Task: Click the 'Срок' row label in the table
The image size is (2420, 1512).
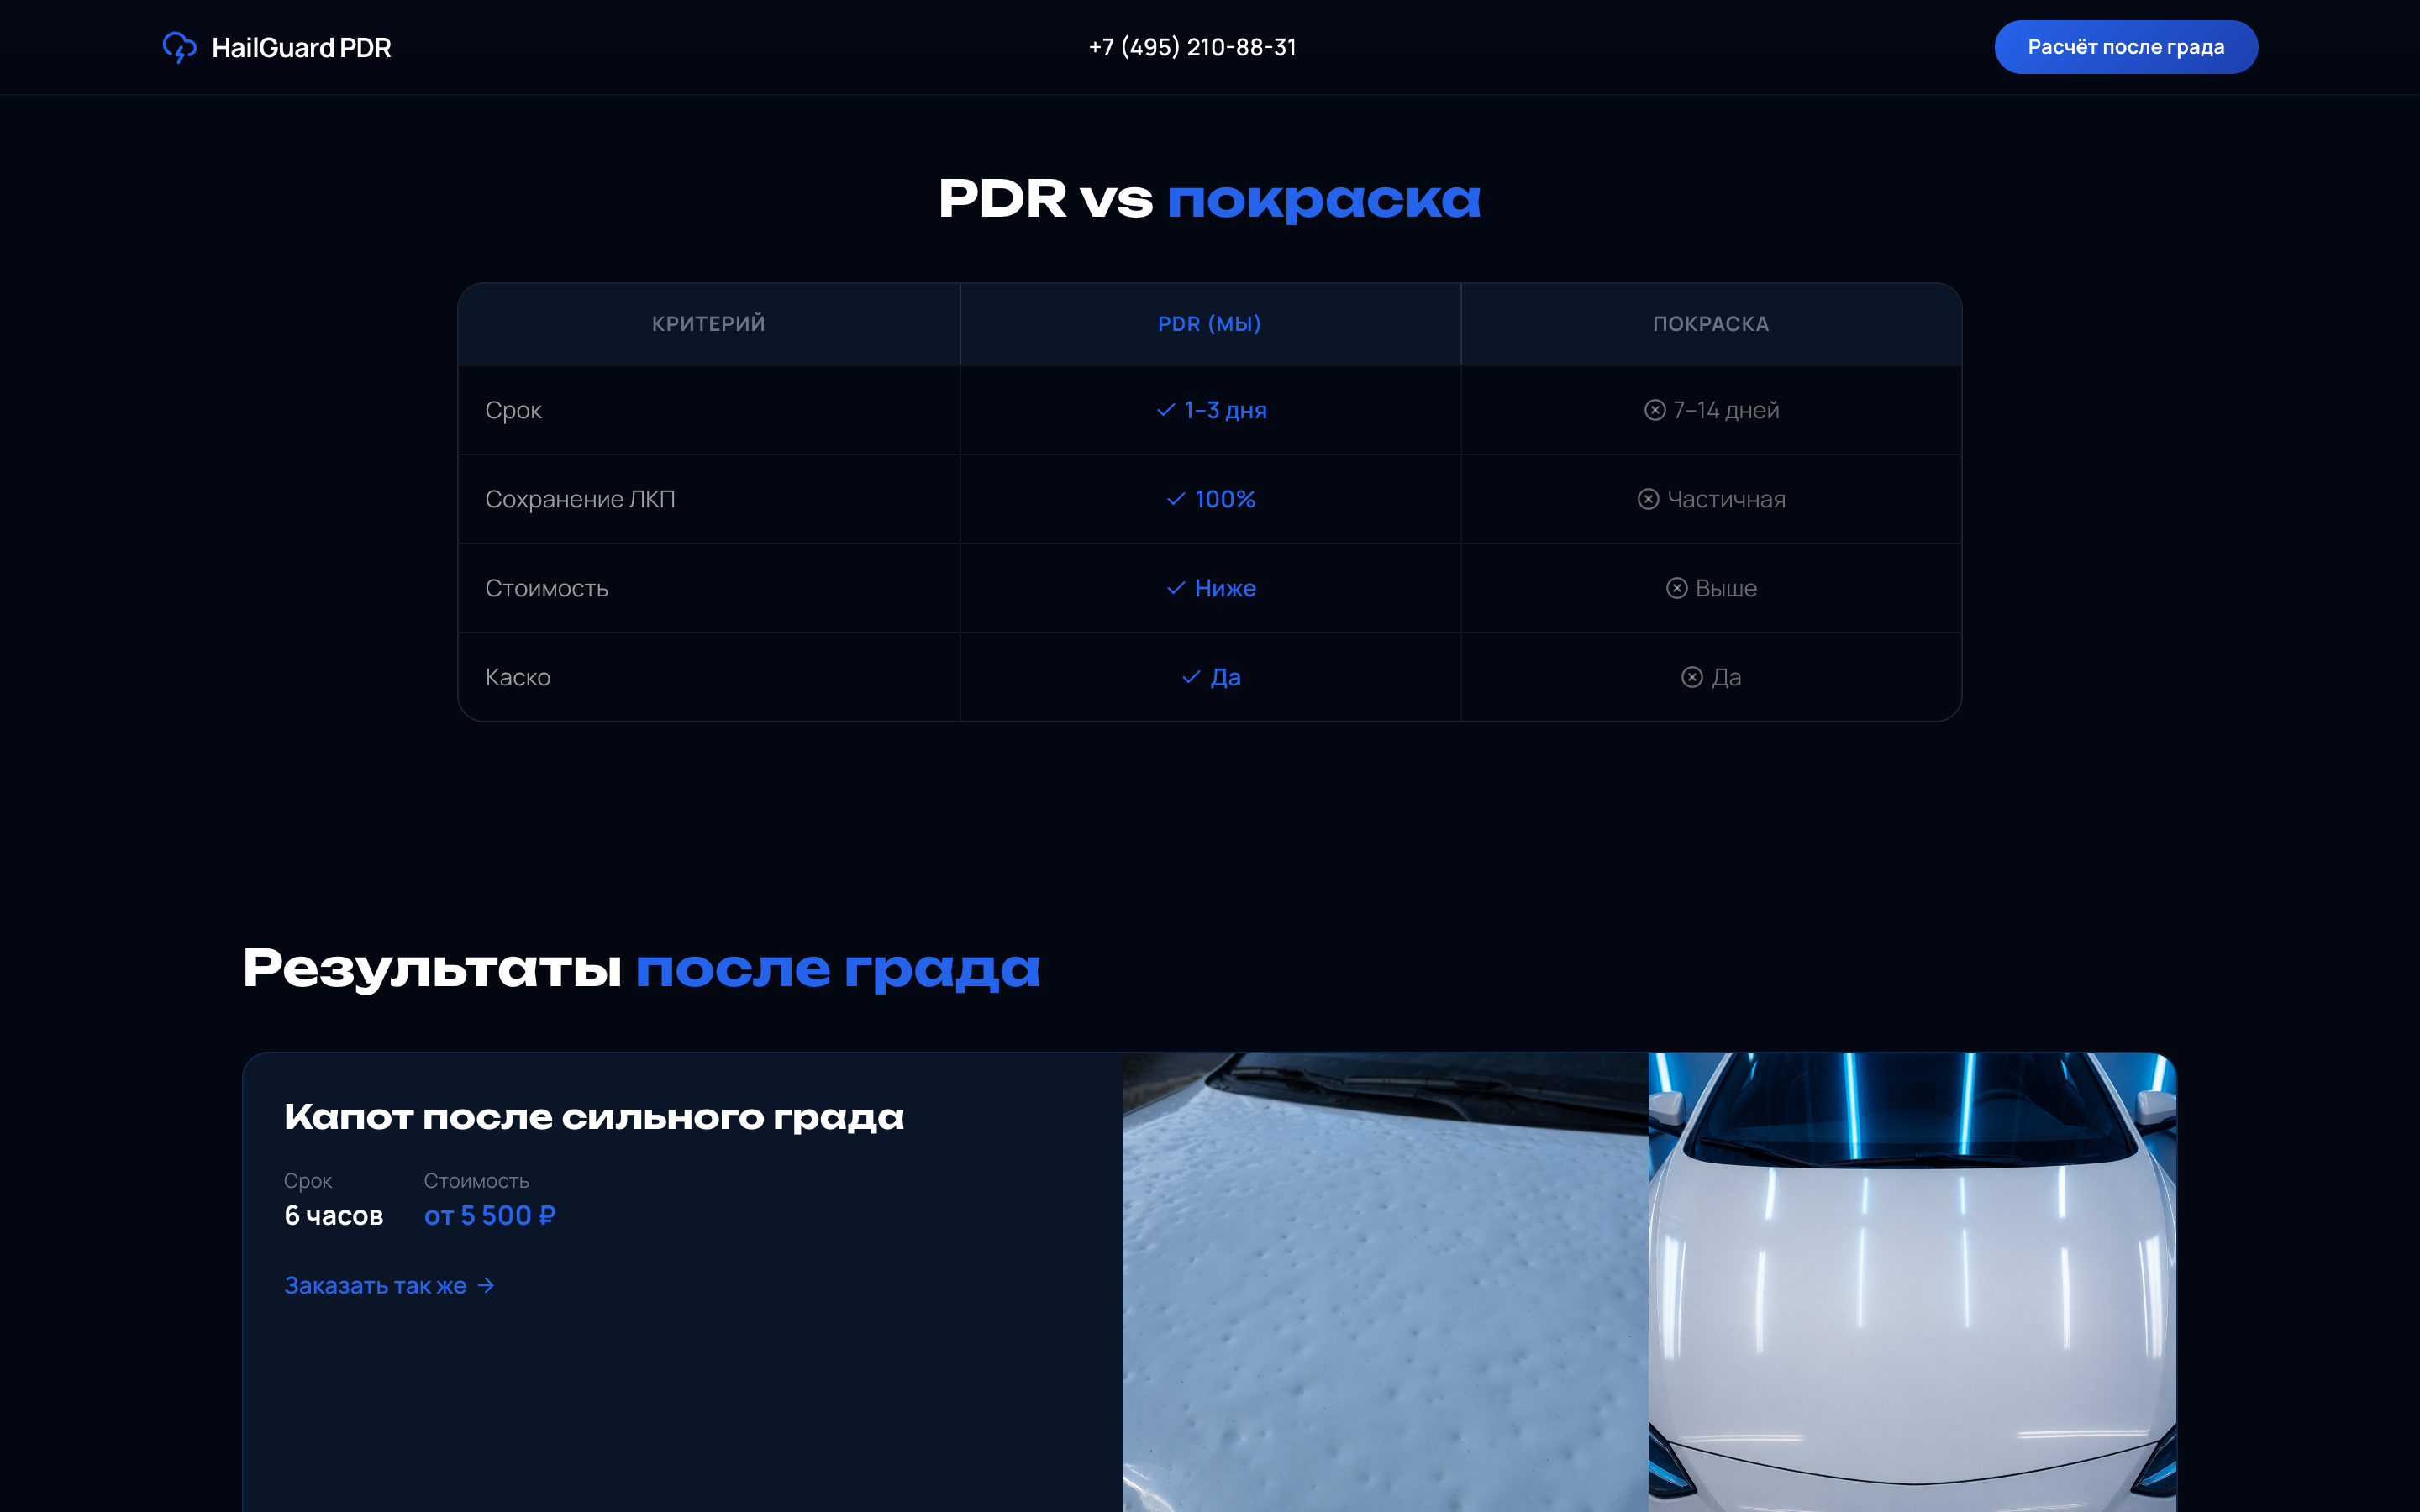Action: [513, 410]
